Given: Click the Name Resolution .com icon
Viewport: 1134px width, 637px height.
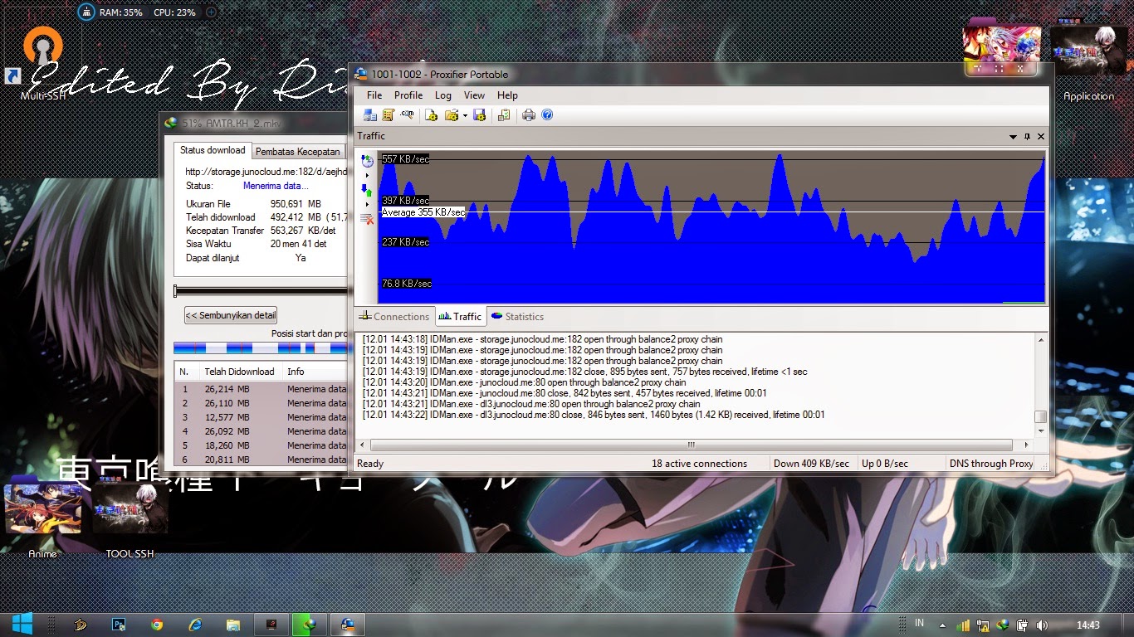Looking at the screenshot, I should (x=407, y=115).
